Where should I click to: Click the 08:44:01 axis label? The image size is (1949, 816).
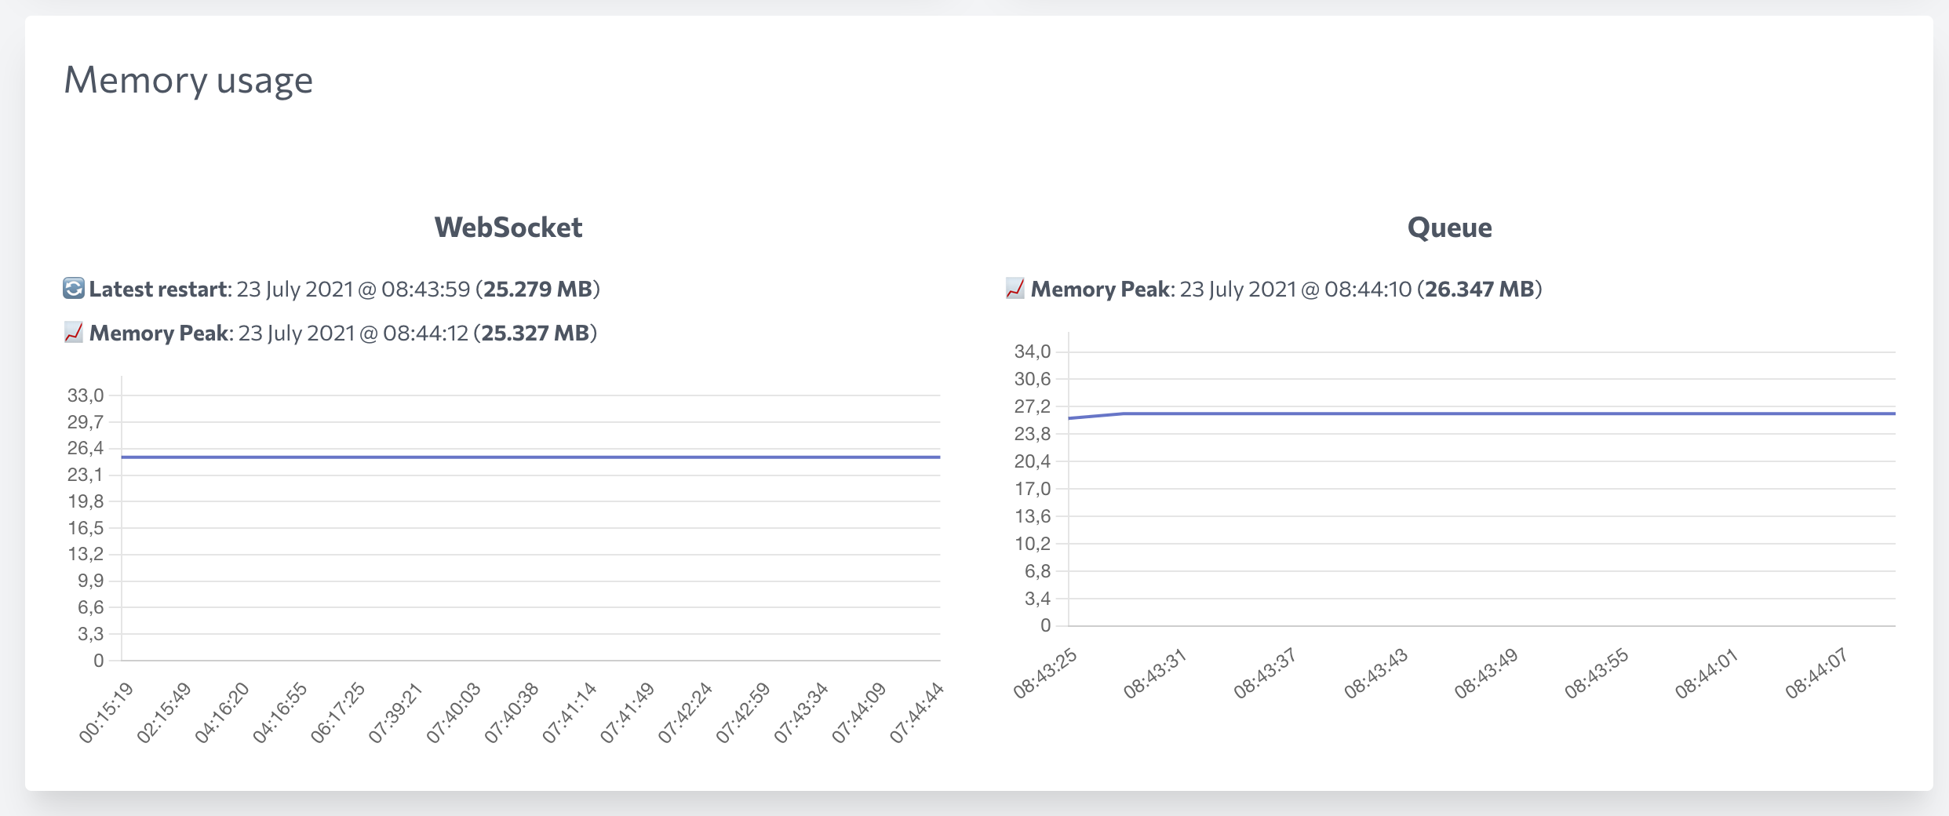pyautogui.click(x=1707, y=673)
